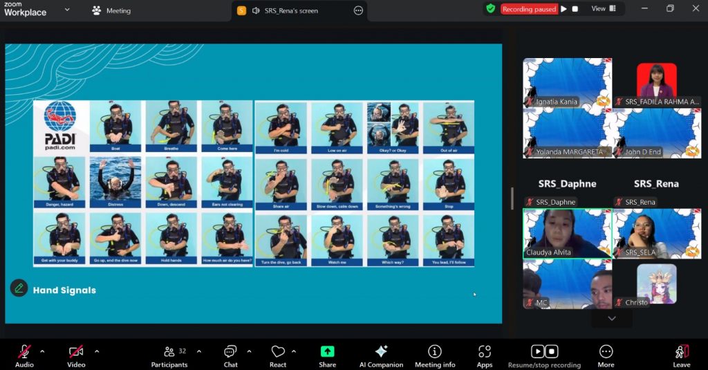Show more participants with the down arrow
This screenshot has width=708, height=370.
611,318
